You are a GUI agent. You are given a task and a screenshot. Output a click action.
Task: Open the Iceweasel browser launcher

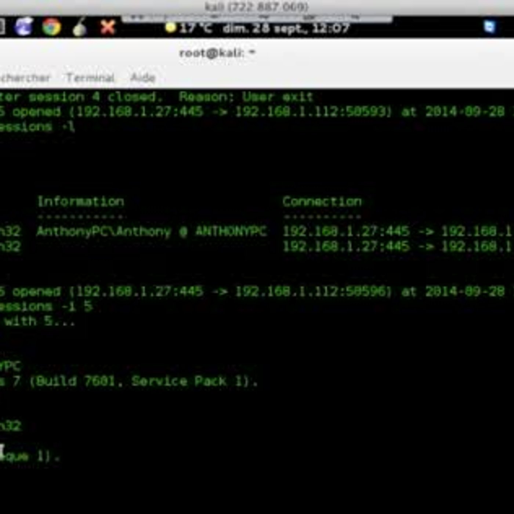tap(23, 27)
